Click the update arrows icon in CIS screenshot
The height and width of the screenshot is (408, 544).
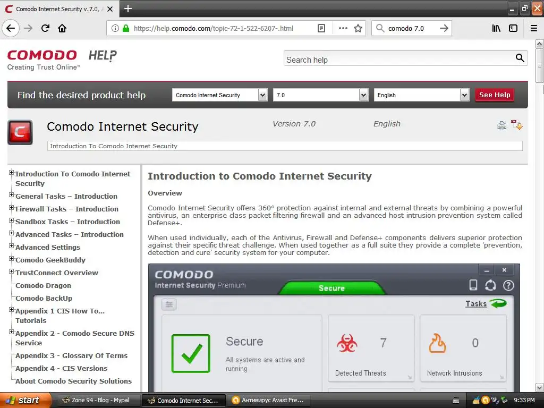click(x=490, y=285)
